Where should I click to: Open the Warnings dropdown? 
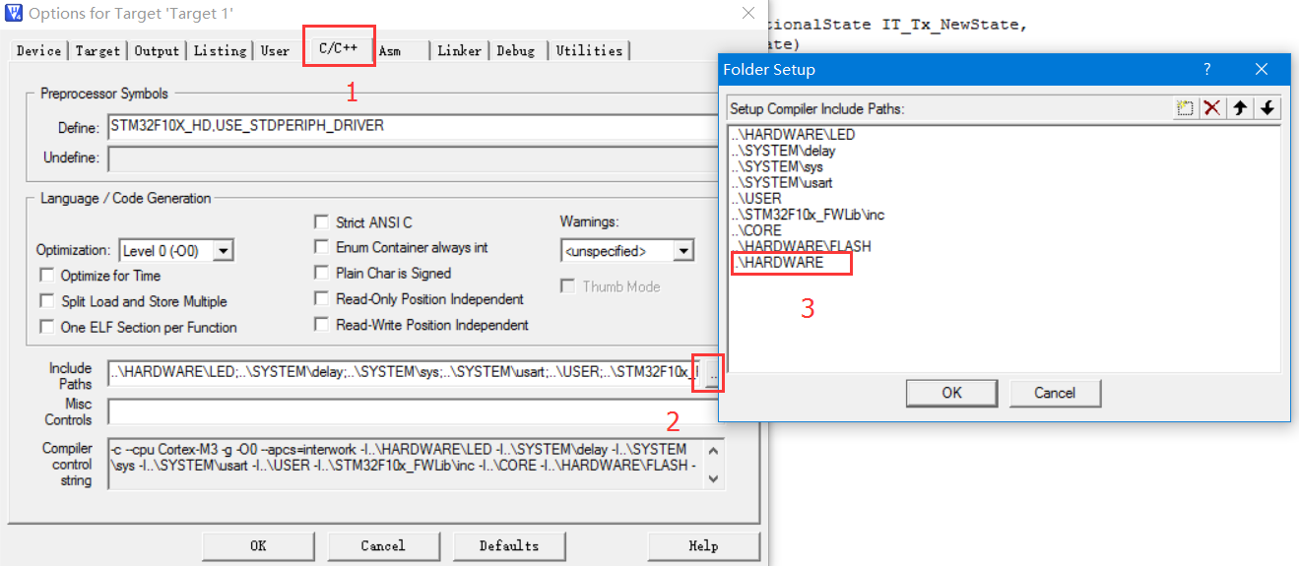pyautogui.click(x=683, y=251)
